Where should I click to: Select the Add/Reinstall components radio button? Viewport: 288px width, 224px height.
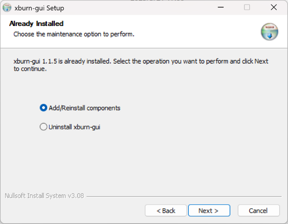[43, 108]
